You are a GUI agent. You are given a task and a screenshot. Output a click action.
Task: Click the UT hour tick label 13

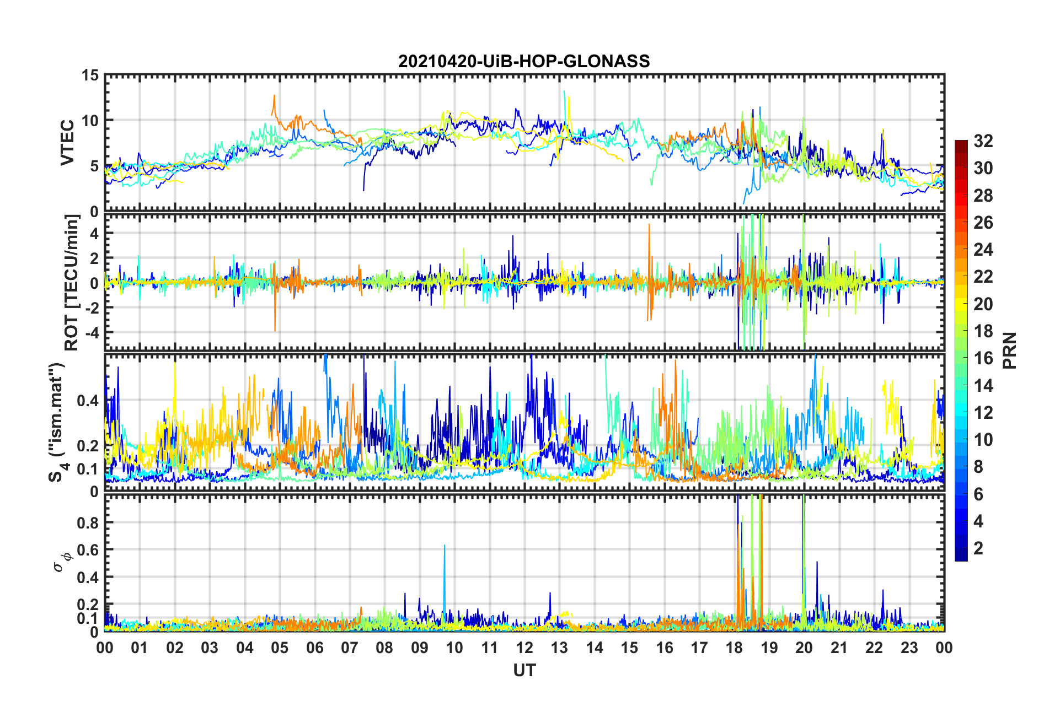(x=559, y=648)
